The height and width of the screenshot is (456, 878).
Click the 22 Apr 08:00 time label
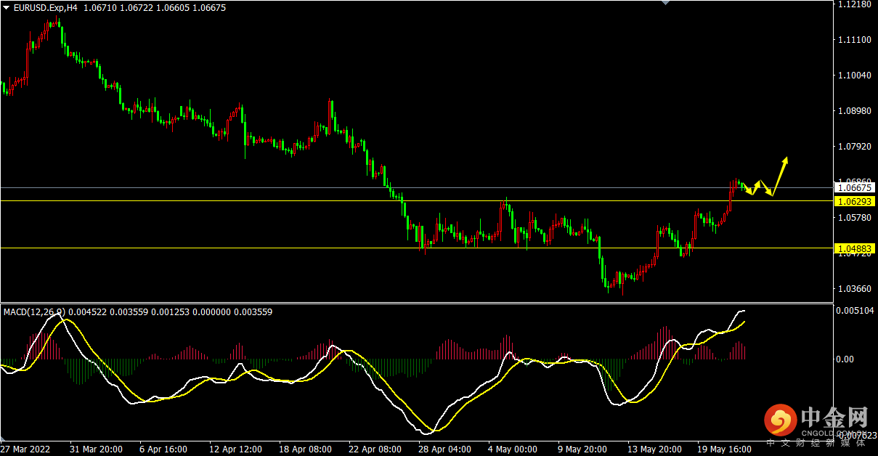375,449
